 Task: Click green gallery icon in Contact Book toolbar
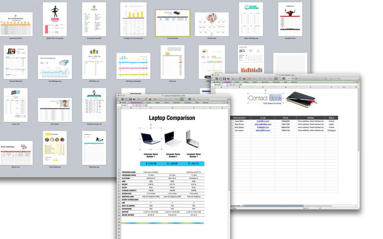pos(276,78)
